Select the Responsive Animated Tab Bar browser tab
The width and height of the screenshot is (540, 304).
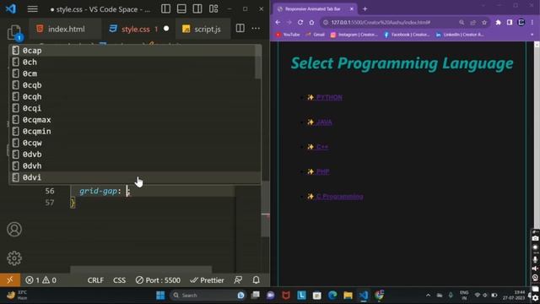point(313,9)
